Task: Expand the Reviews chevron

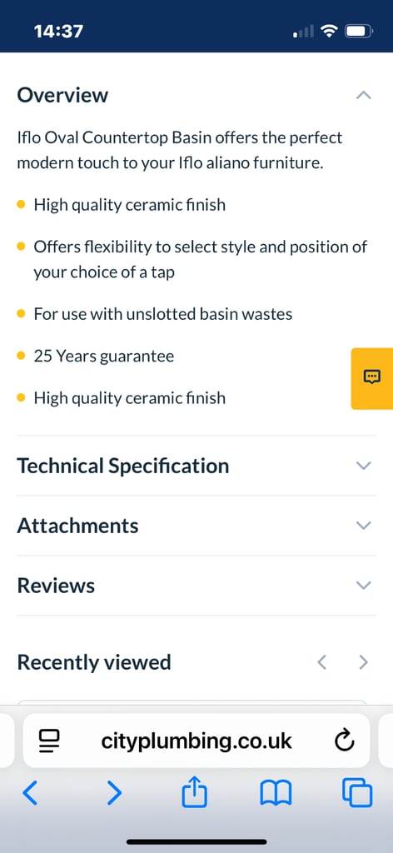Action: (363, 586)
